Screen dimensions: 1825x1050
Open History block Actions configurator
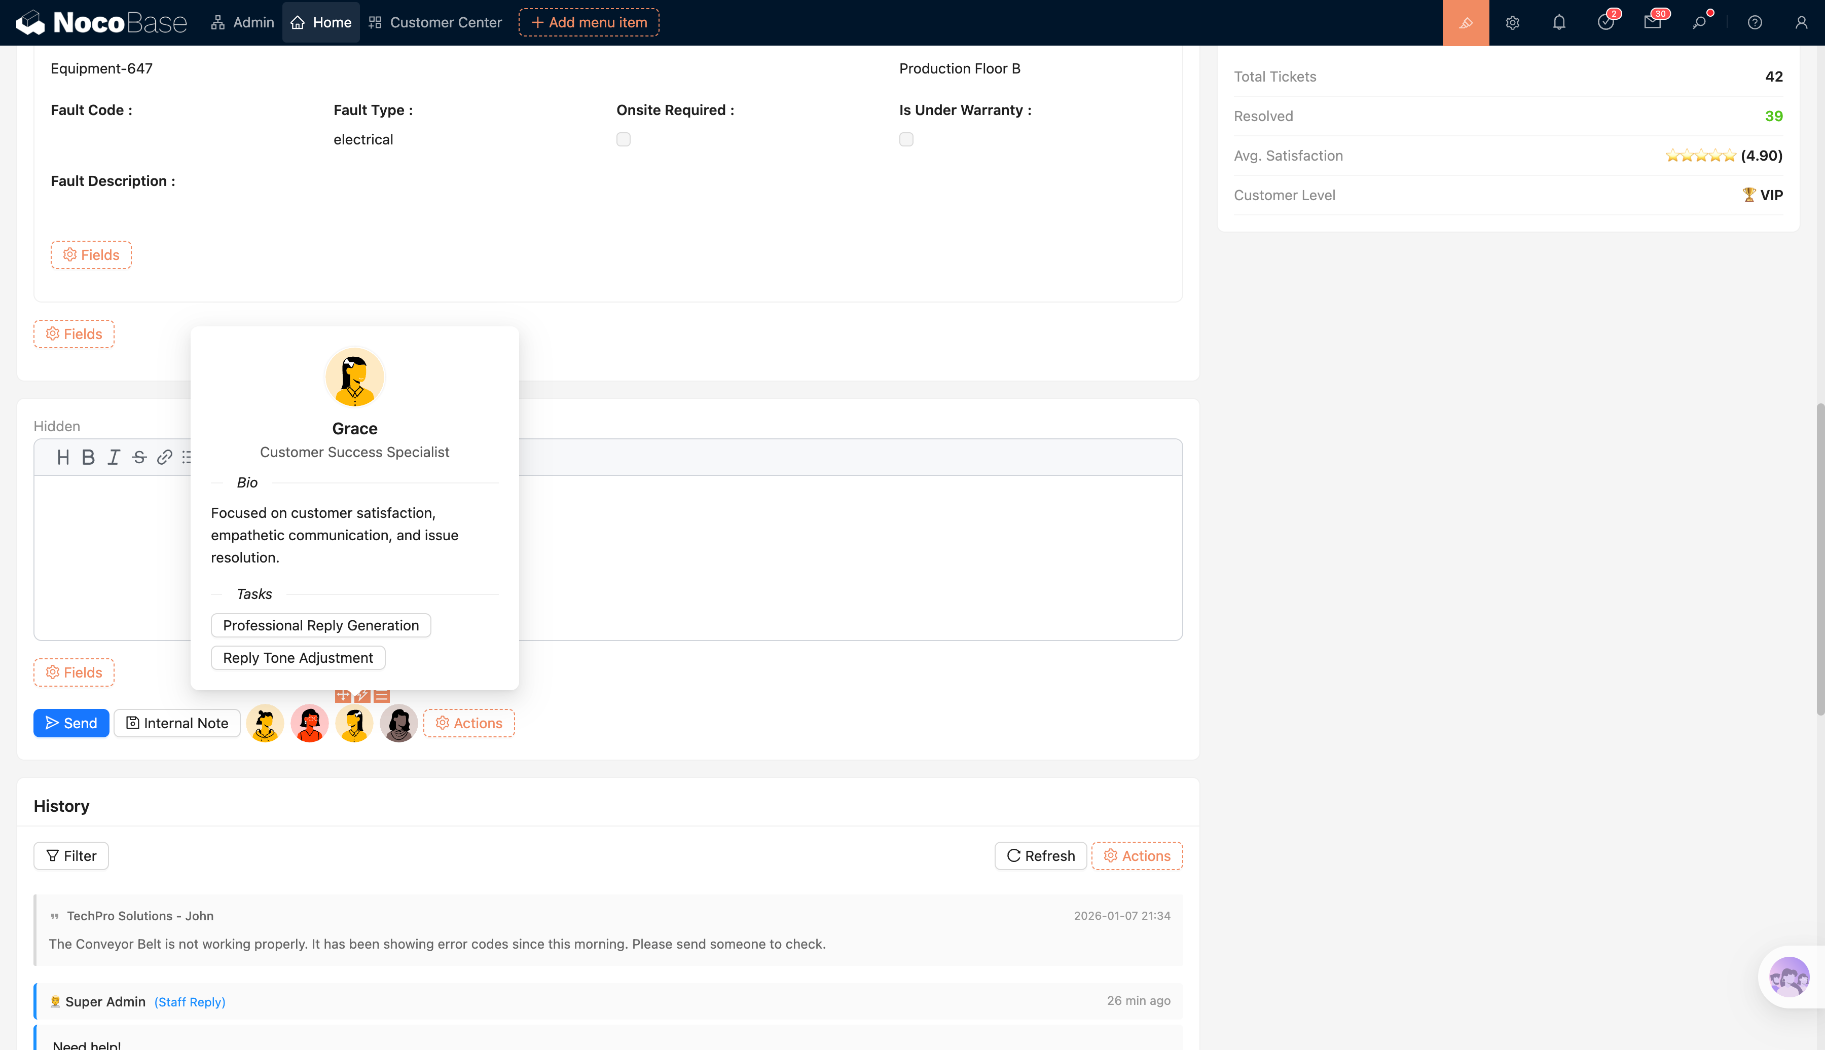[1137, 855]
